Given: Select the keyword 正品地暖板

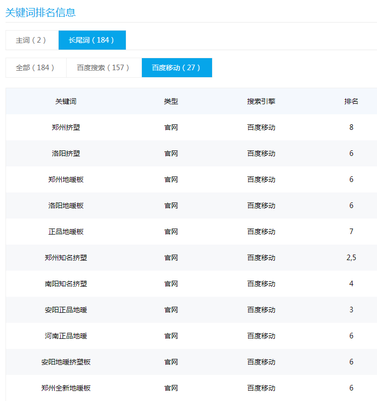Looking at the screenshot, I should pyautogui.click(x=66, y=232).
